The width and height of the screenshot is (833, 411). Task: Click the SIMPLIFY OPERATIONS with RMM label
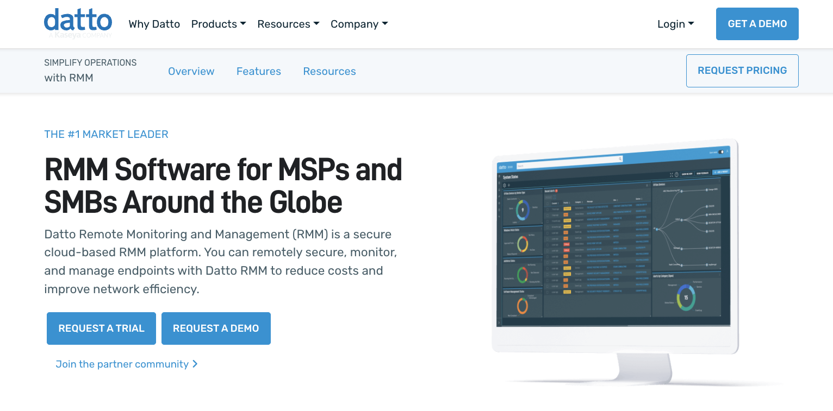[x=90, y=70]
